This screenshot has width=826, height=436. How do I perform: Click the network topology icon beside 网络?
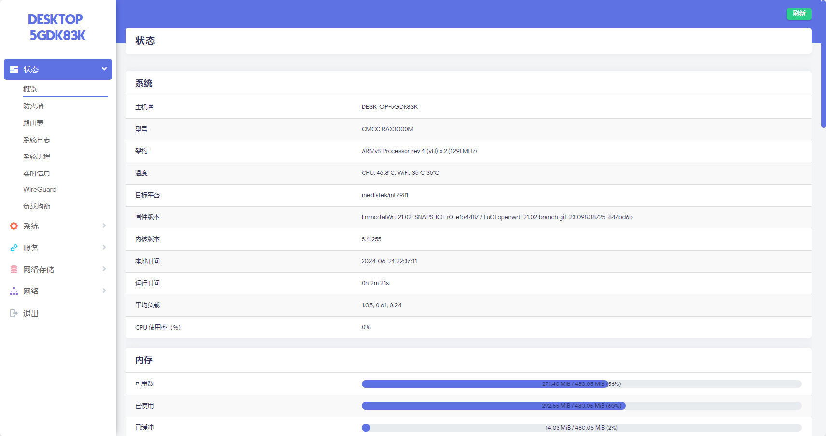14,291
